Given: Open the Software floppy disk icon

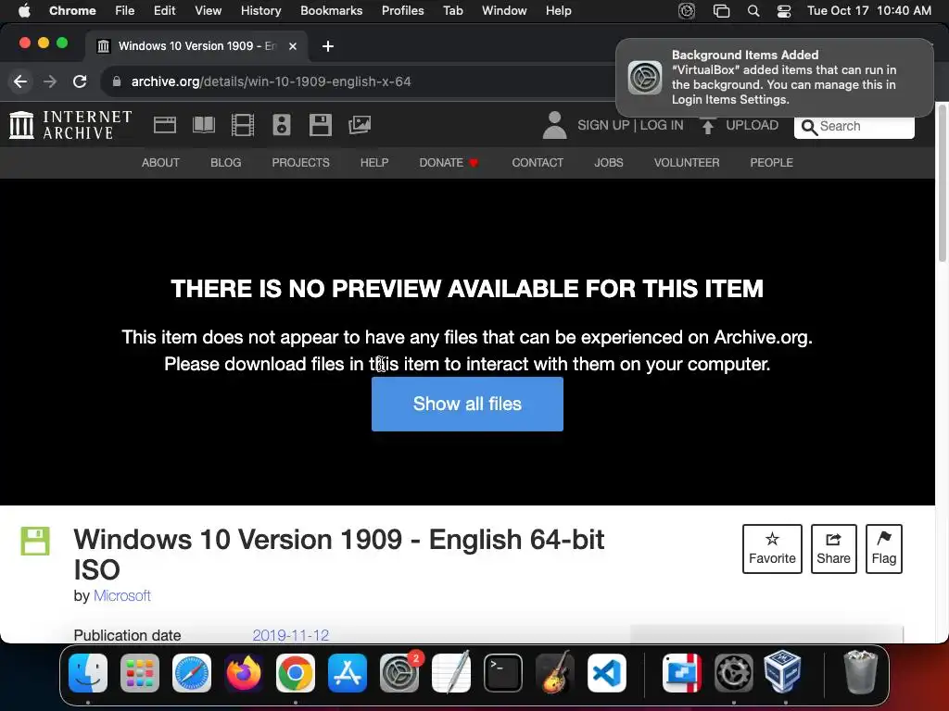Looking at the screenshot, I should coord(320,125).
